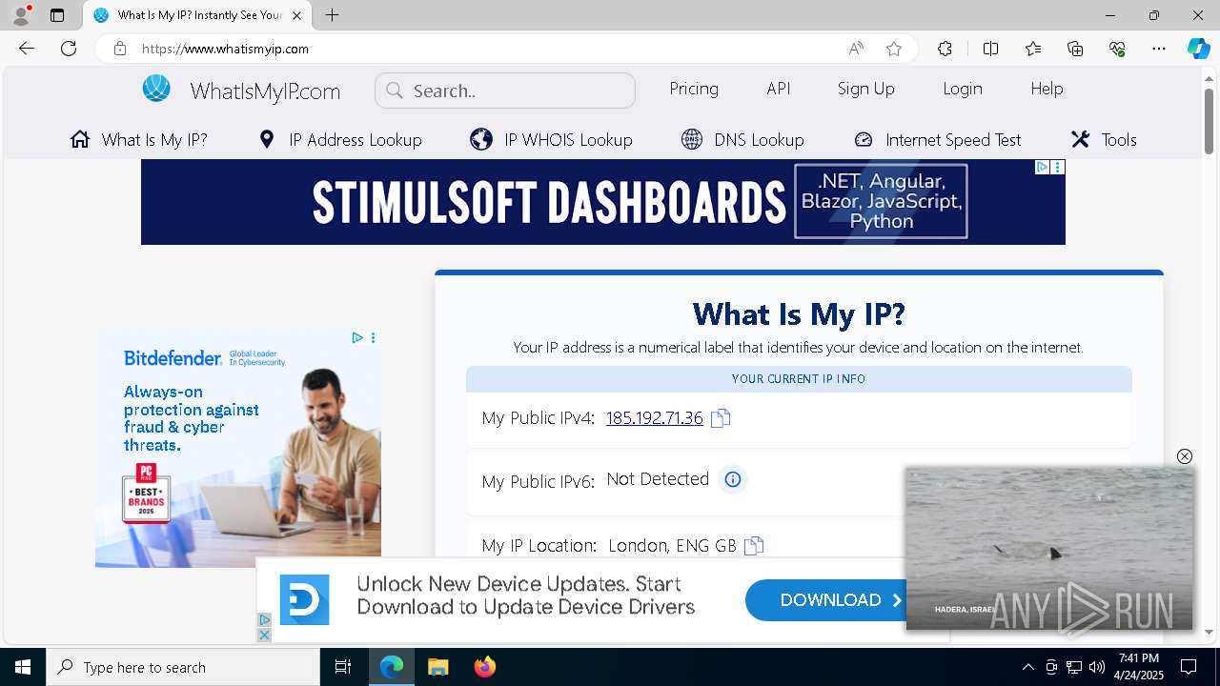Toggle Split screen view icon

[x=990, y=49]
